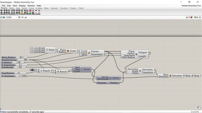This screenshot has height=113, width=202.
Task: Click the Polygon component icon
Action: (136, 54)
